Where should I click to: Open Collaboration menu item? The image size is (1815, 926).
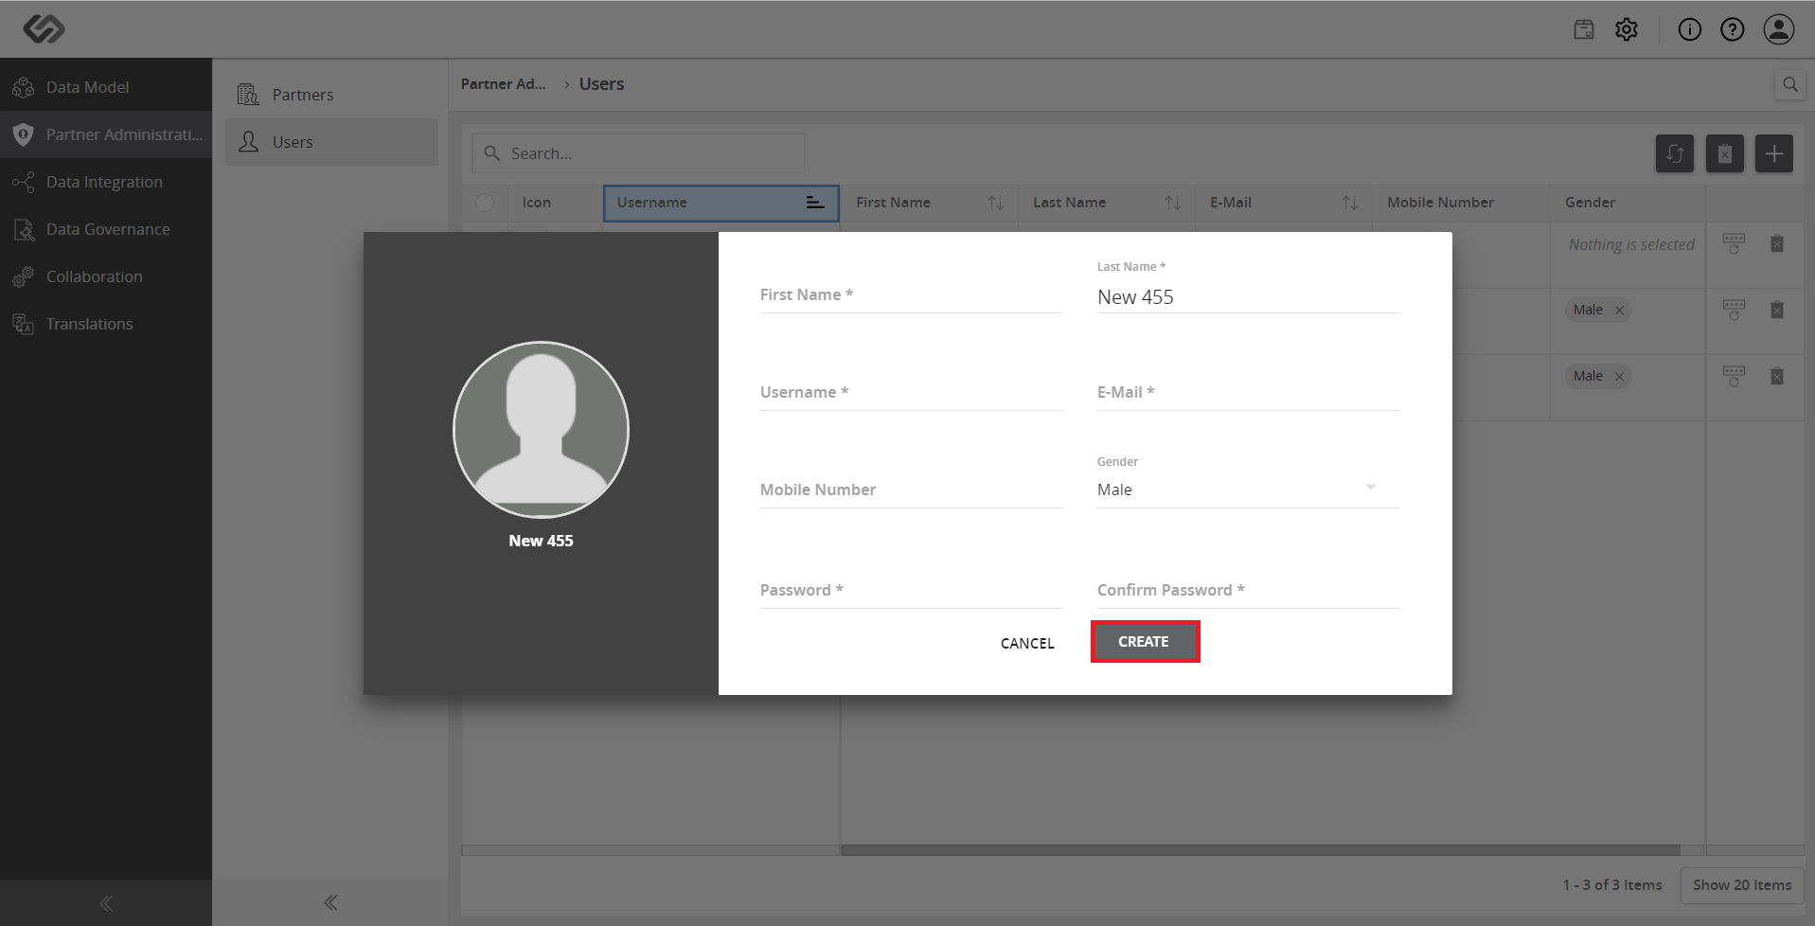point(106,276)
